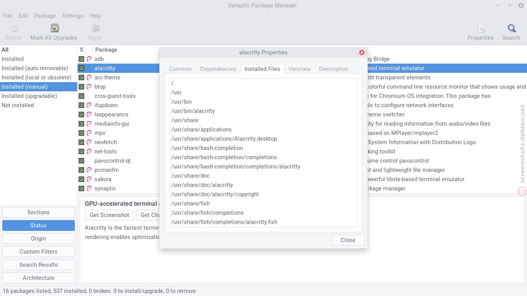Select the Status filter button
Screen dimensions: 527x296
point(39,225)
